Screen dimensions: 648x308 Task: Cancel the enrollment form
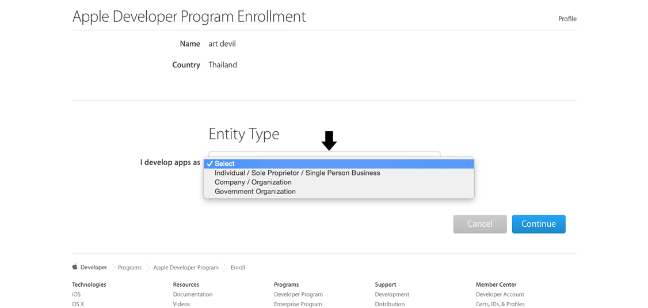479,224
